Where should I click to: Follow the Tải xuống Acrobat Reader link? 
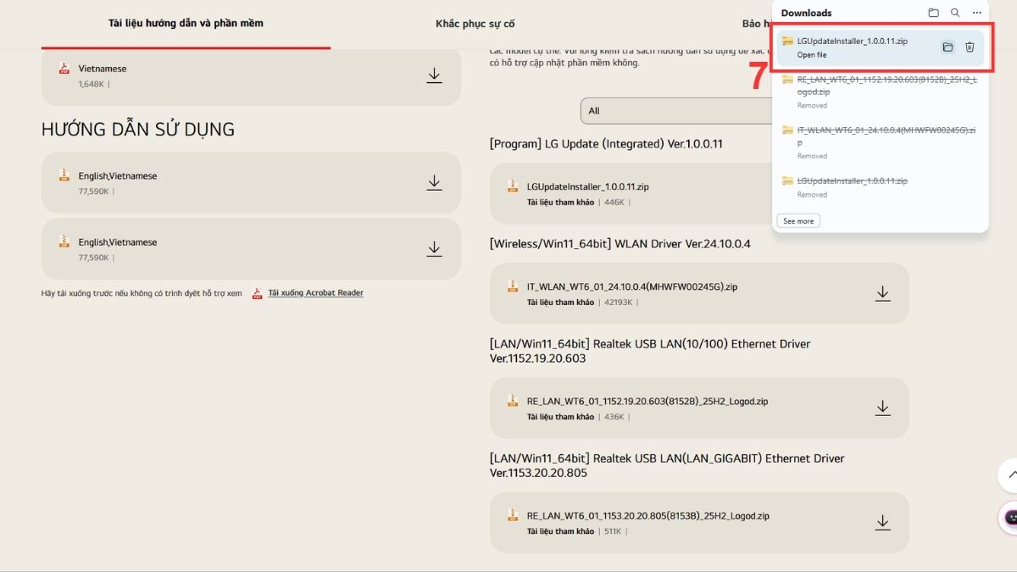(315, 293)
